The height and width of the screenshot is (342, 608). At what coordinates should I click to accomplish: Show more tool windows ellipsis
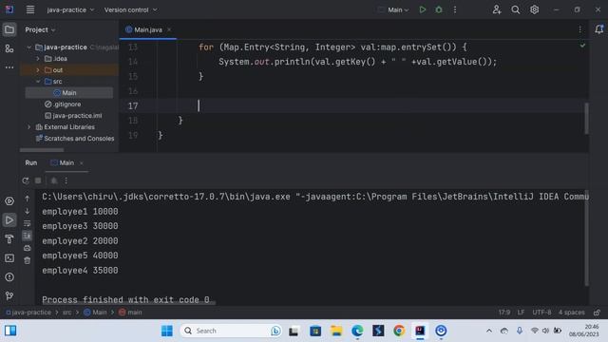tap(9, 67)
